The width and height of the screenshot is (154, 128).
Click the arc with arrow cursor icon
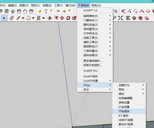[x=130, y=11]
